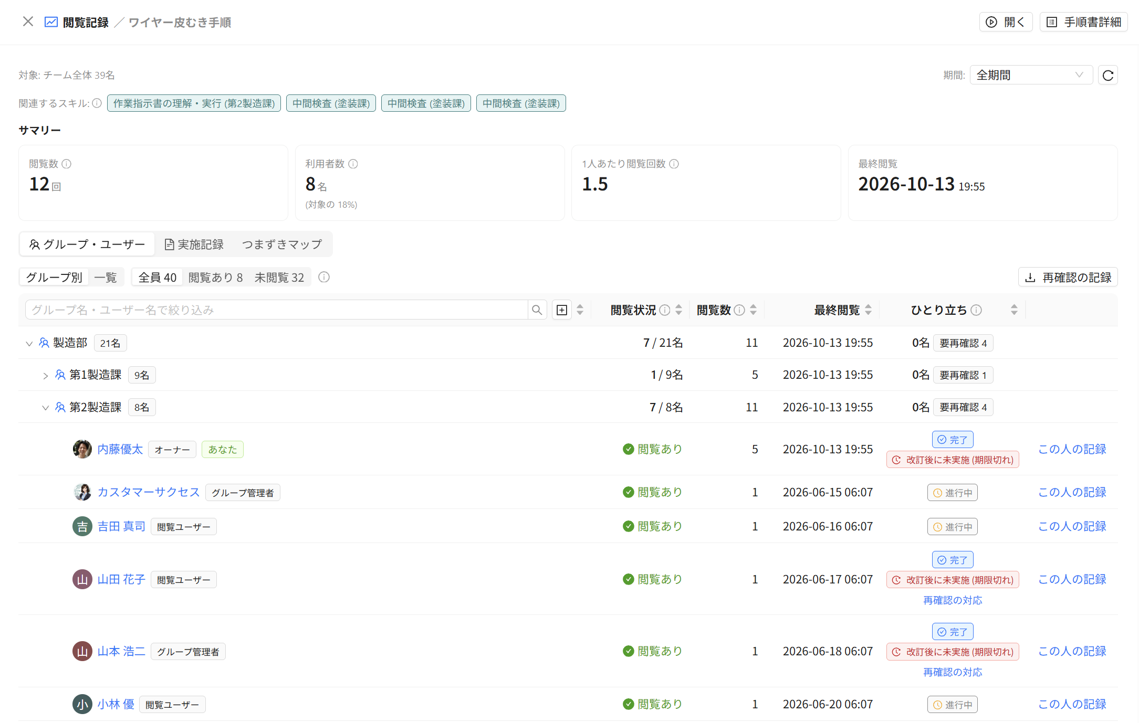Click the refresh icon beside the period selector
This screenshot has width=1139, height=723.
[x=1107, y=75]
